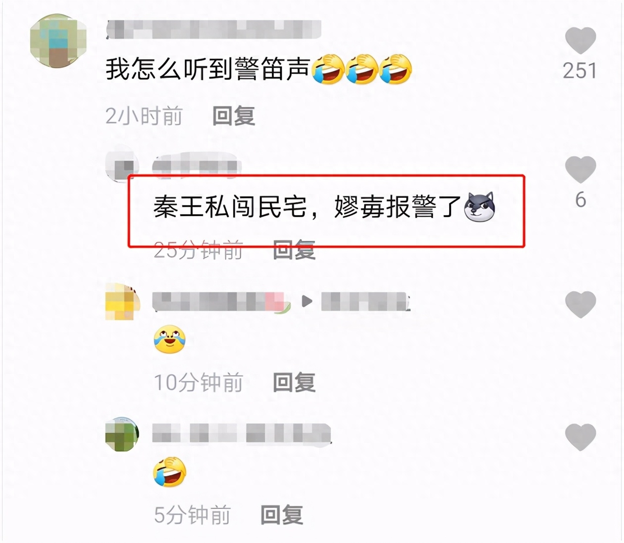
Task: Like the 5分钟前 laughing emoji reply
Action: (580, 437)
